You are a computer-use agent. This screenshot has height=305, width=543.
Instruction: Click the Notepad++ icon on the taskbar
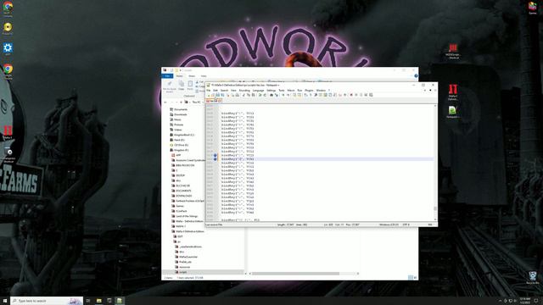point(120,301)
